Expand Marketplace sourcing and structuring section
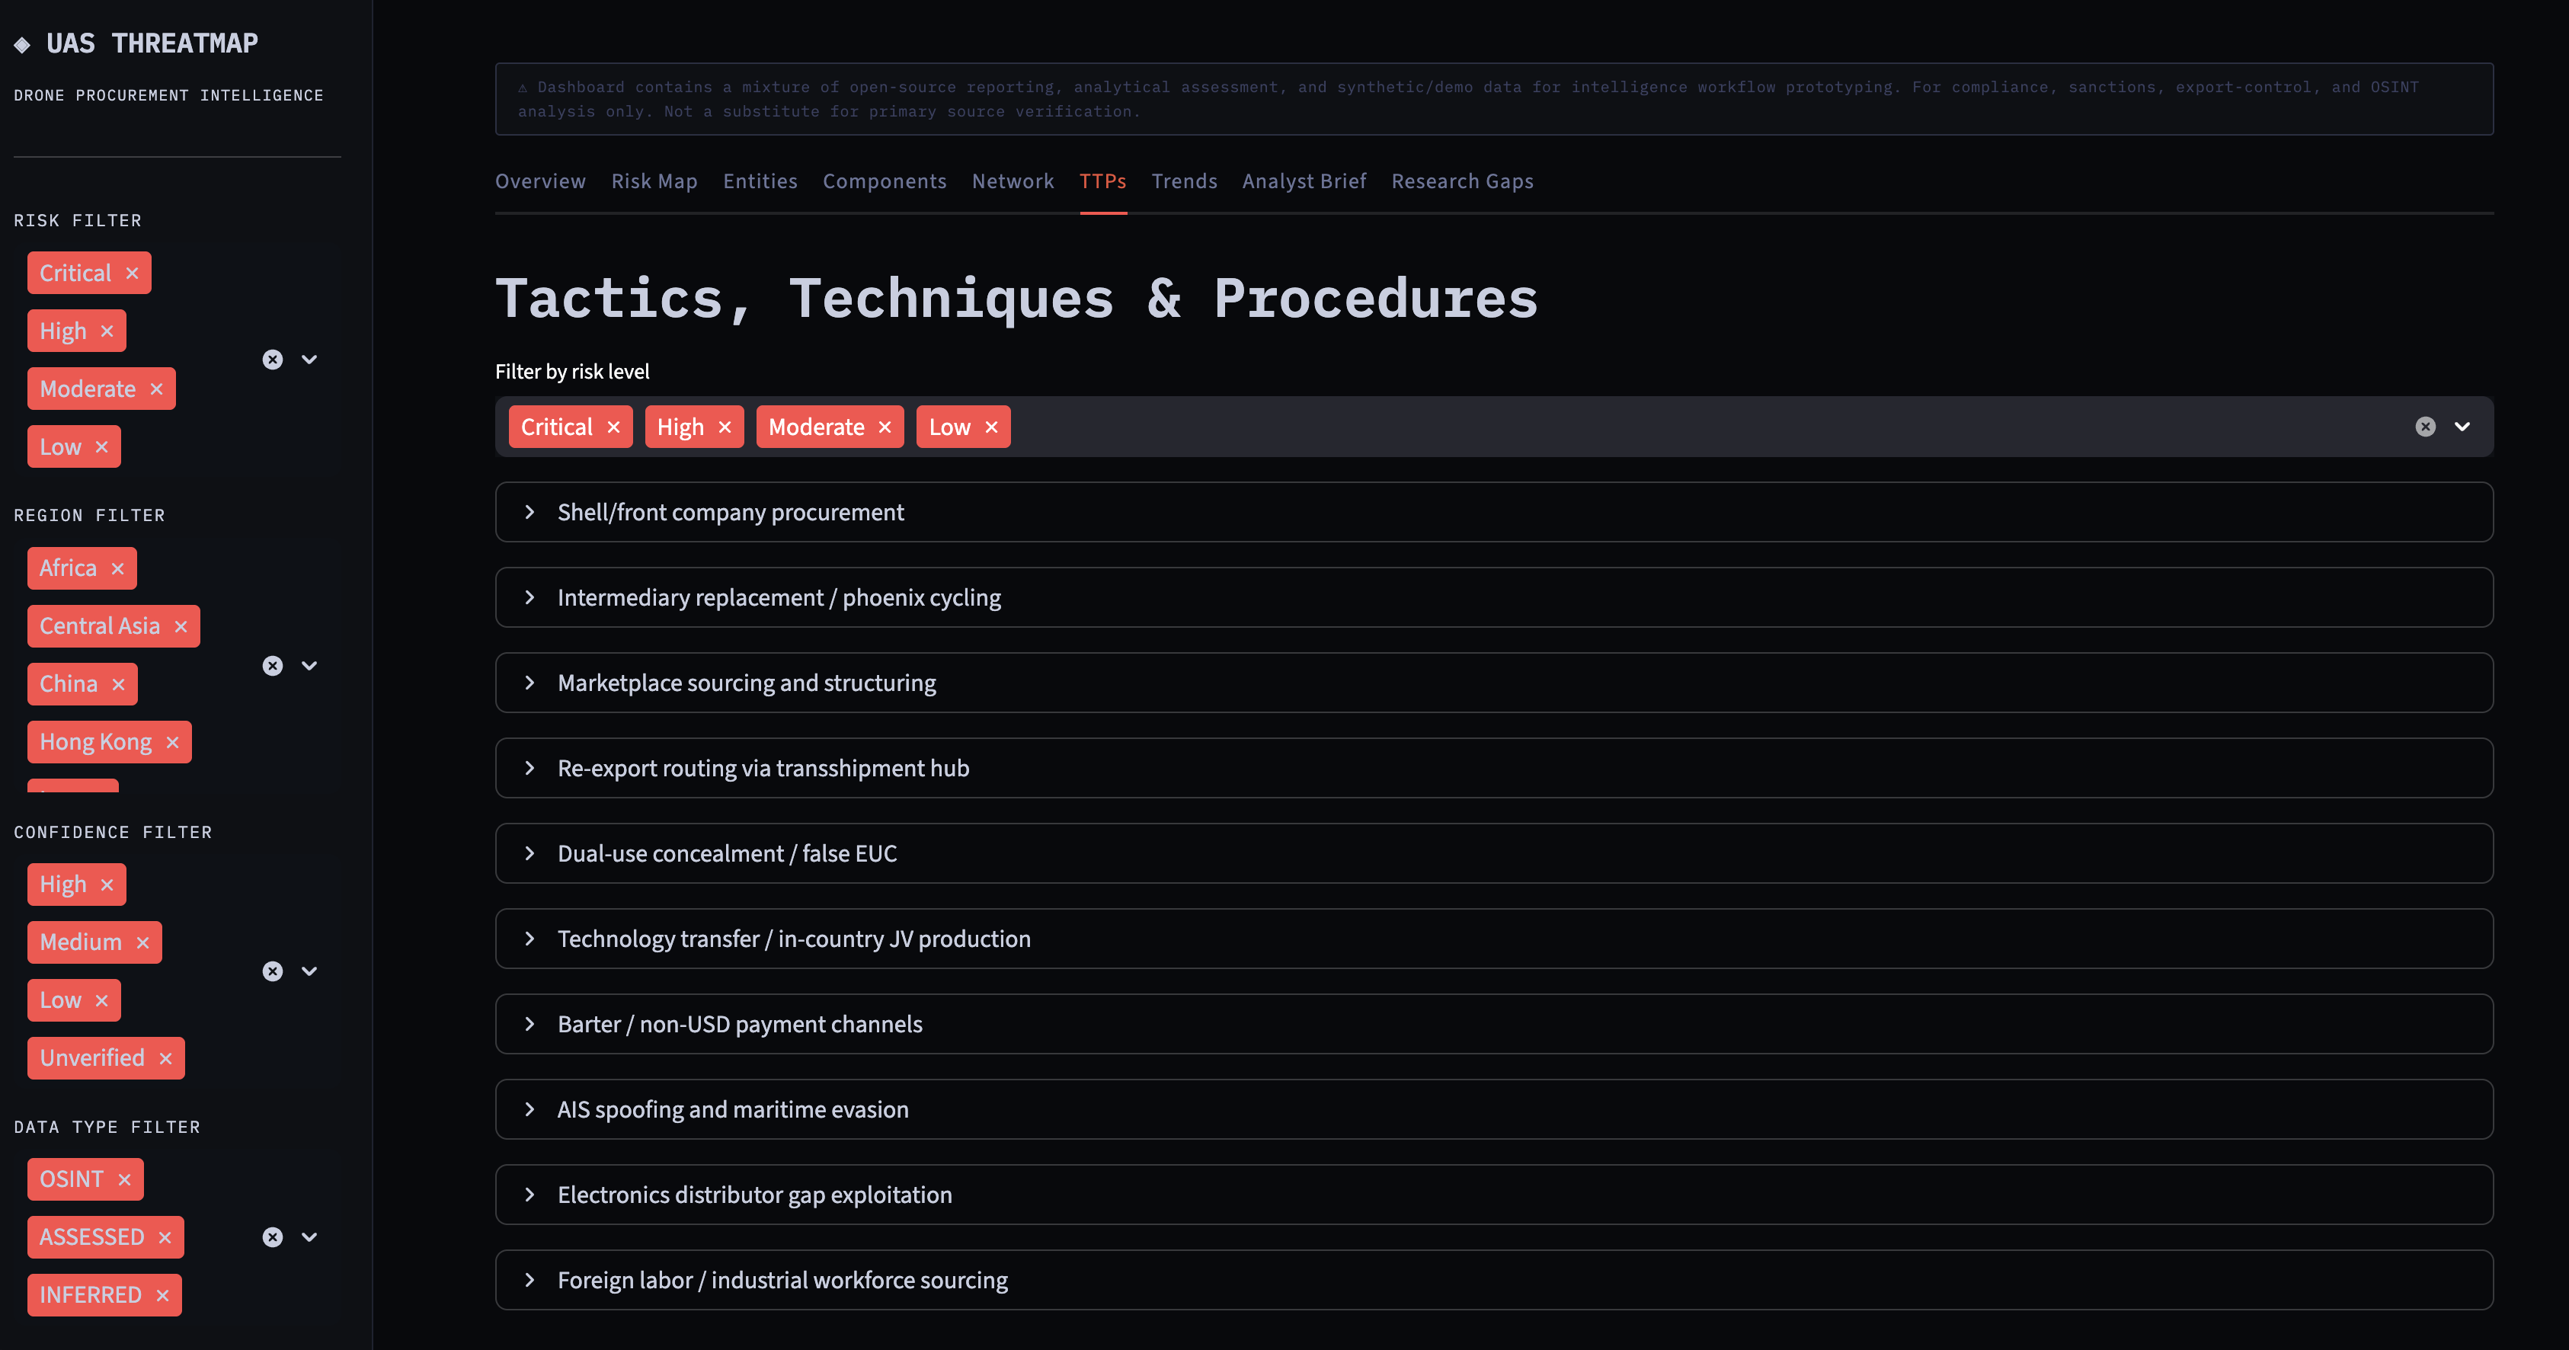2569x1350 pixels. click(x=1494, y=683)
